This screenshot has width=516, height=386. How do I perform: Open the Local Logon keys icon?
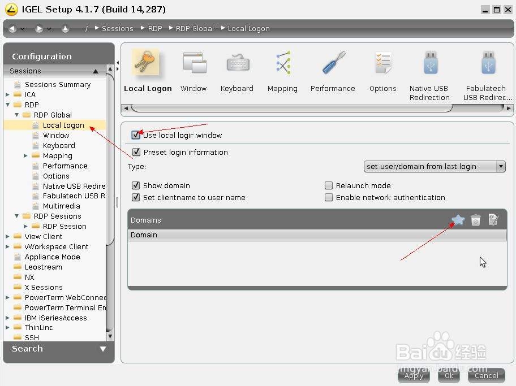click(x=146, y=63)
